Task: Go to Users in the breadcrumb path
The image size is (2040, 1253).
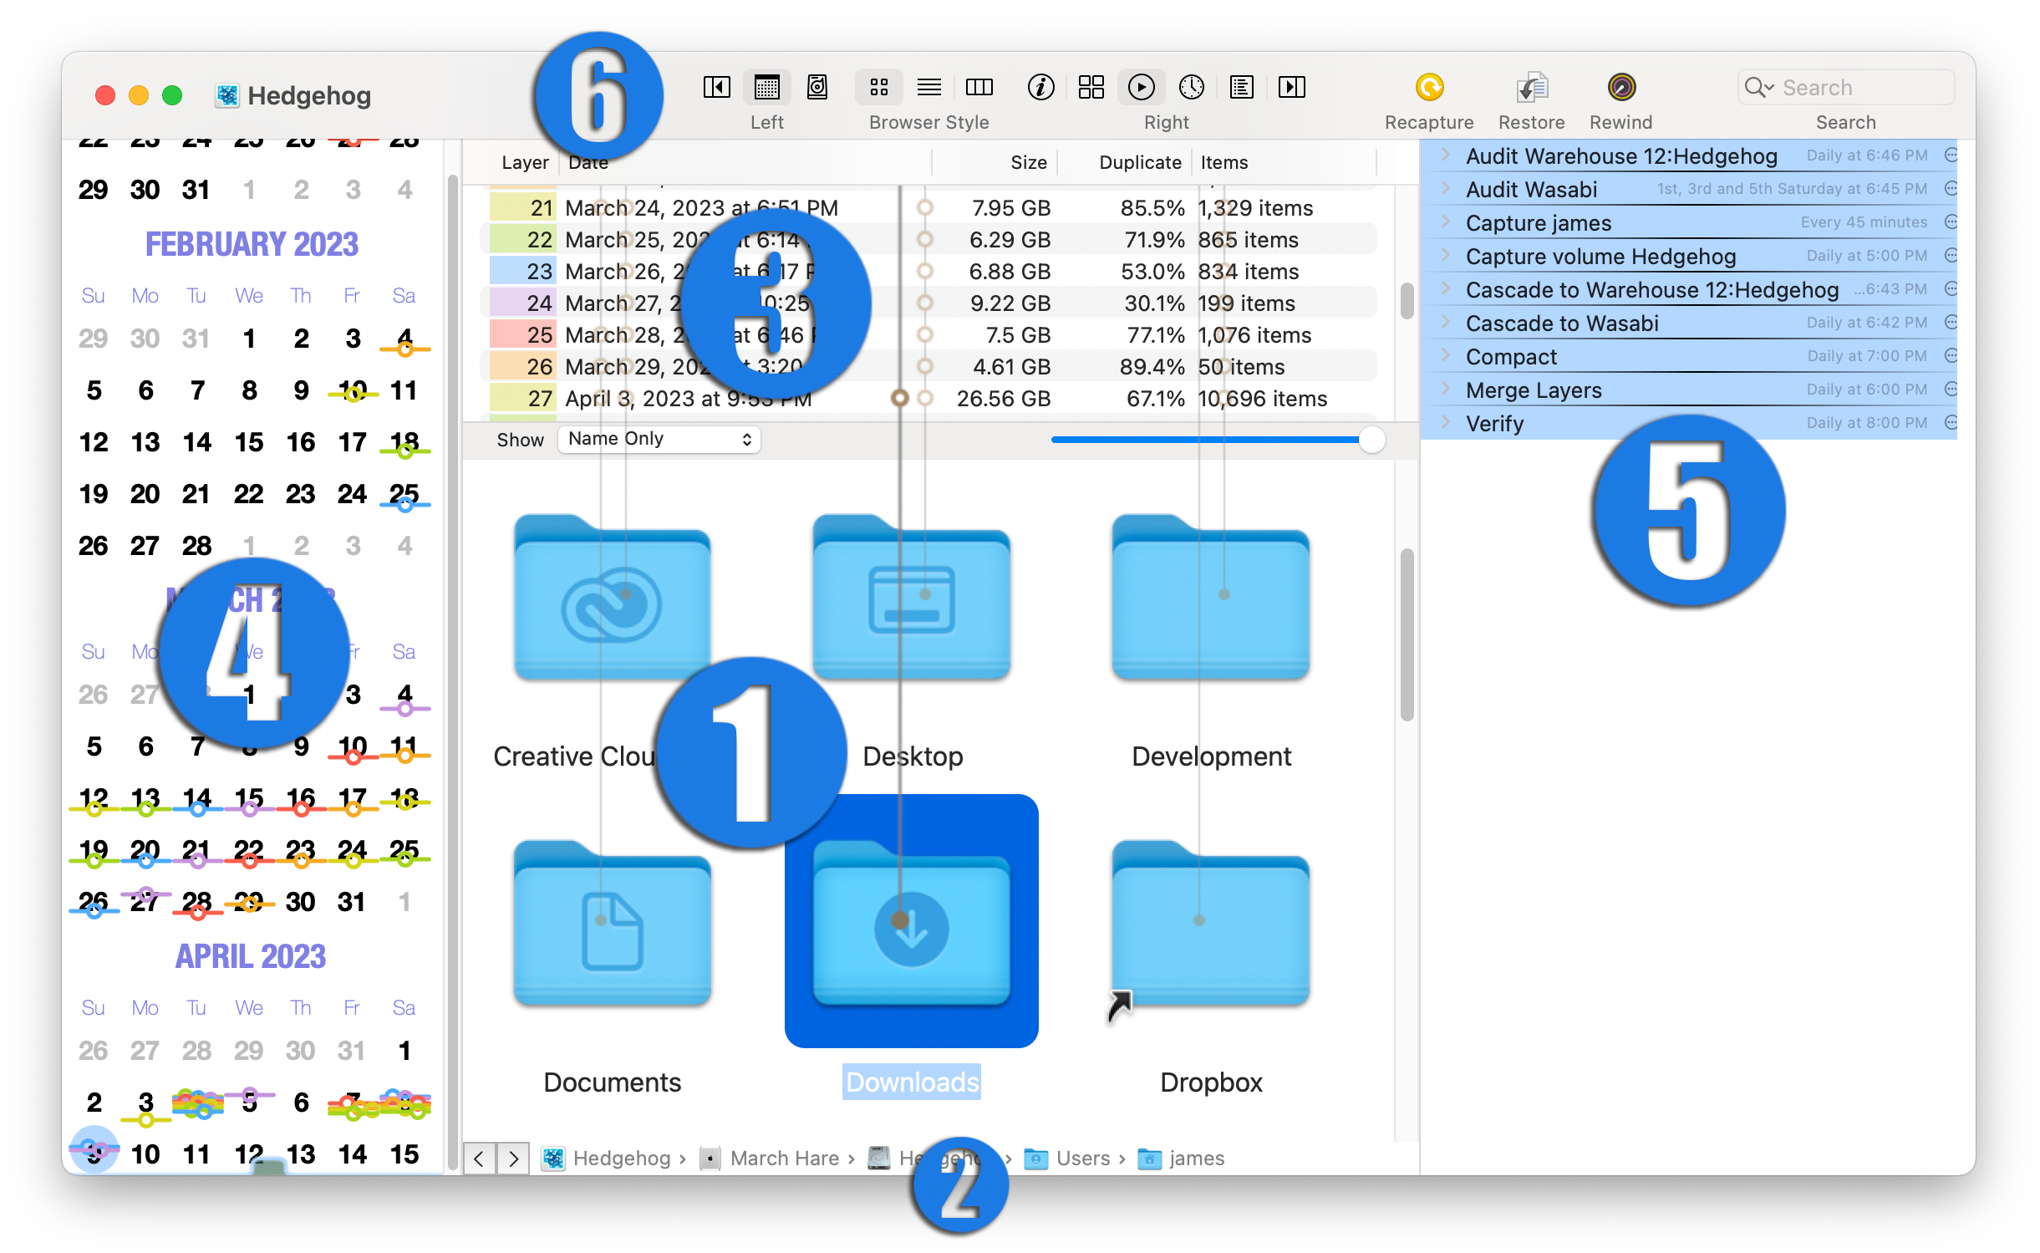Action: click(x=1081, y=1158)
